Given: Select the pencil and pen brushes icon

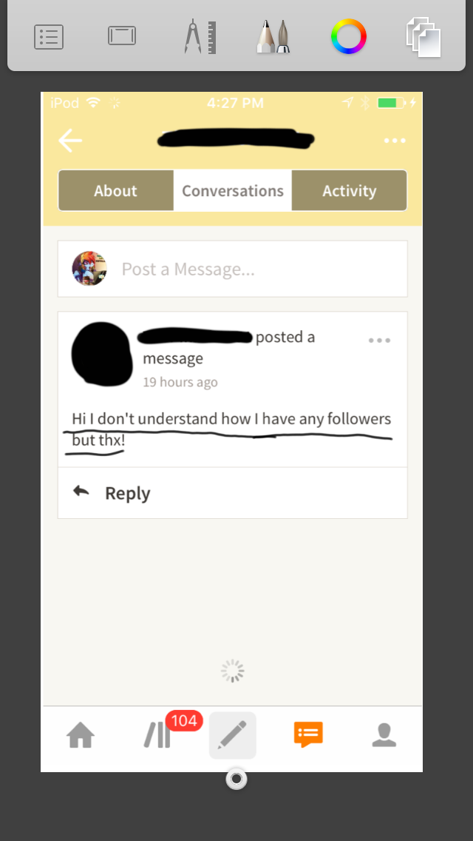Looking at the screenshot, I should pyautogui.click(x=273, y=36).
